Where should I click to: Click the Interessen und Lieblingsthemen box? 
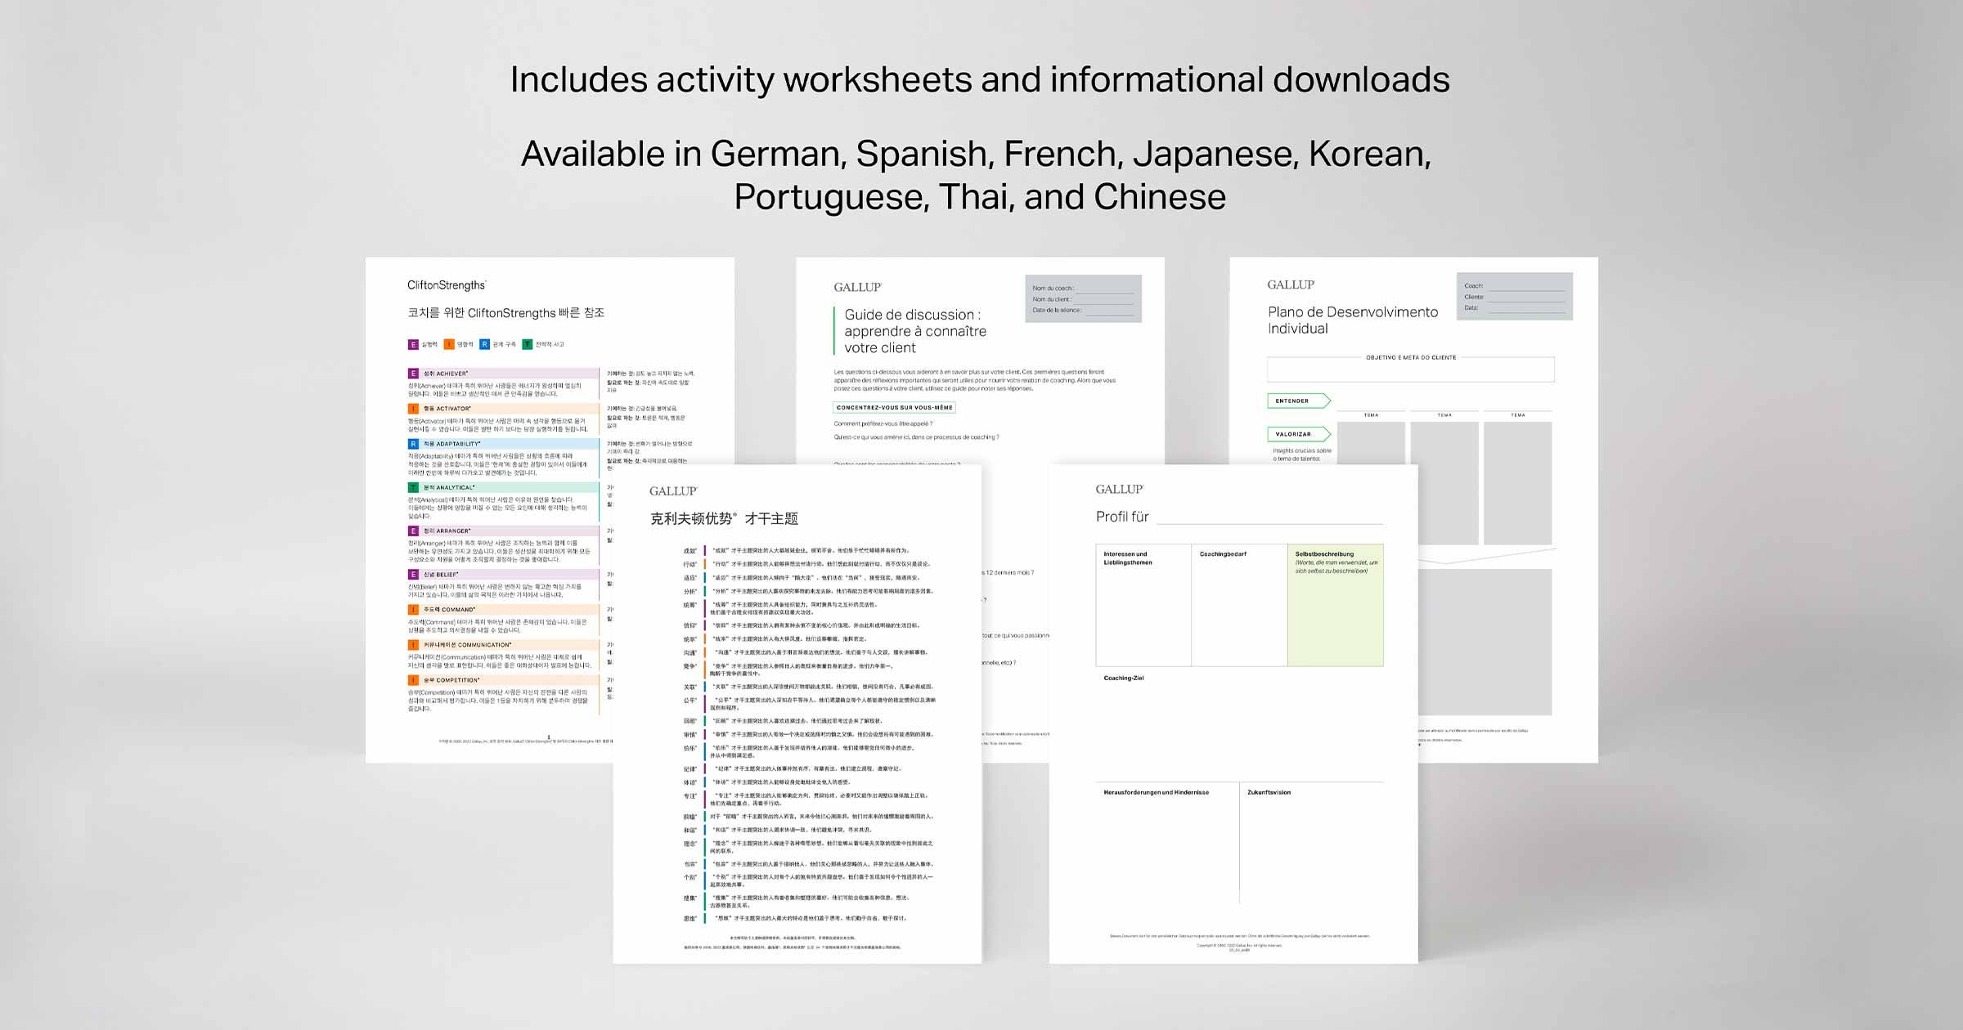pyautogui.click(x=1143, y=605)
